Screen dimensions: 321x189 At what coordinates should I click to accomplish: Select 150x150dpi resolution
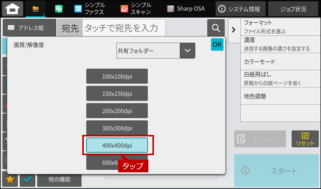(x=117, y=93)
